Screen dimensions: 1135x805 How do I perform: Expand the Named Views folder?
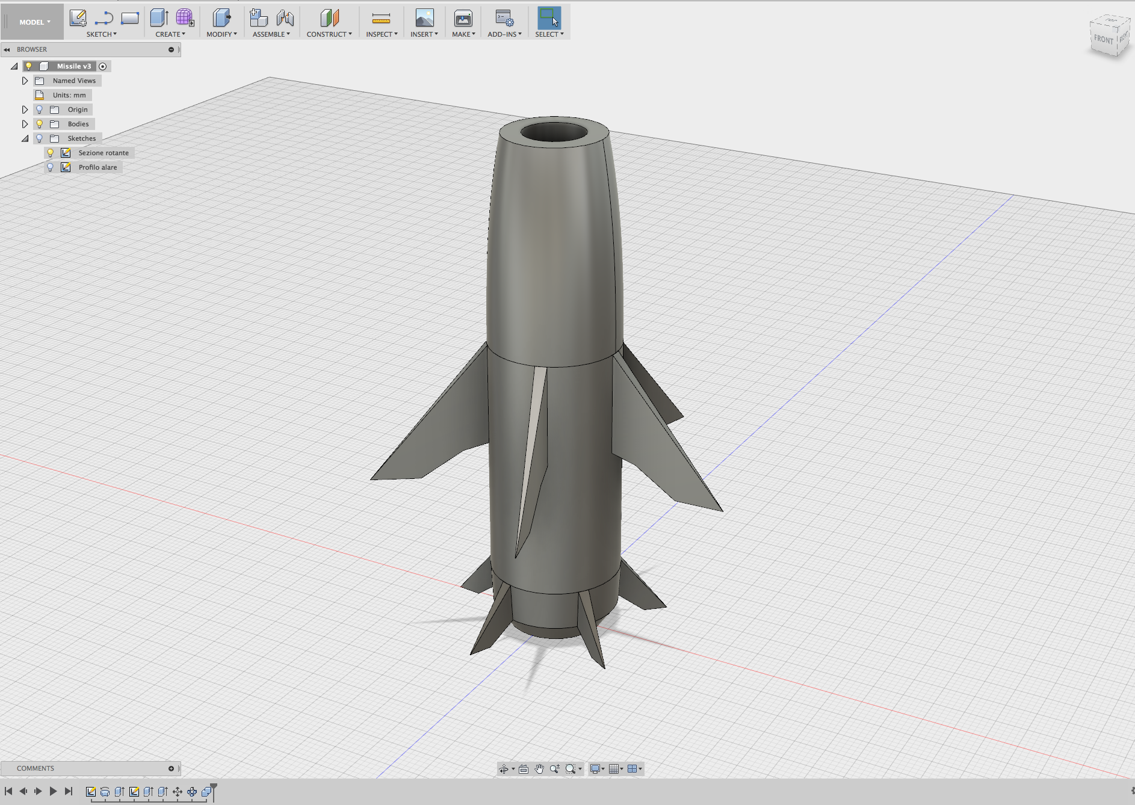[25, 81]
